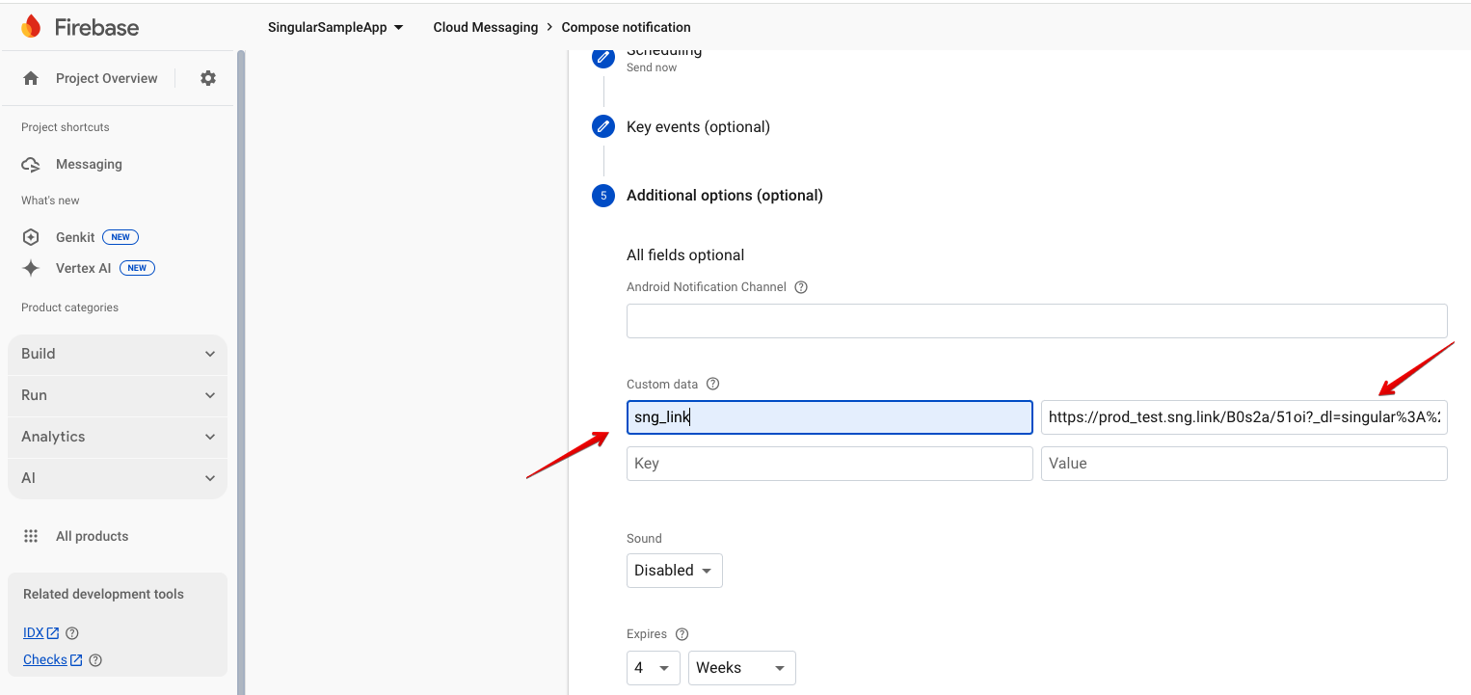Click help icon next to Expires label
Viewport: 1471px width, 695px height.
(682, 634)
